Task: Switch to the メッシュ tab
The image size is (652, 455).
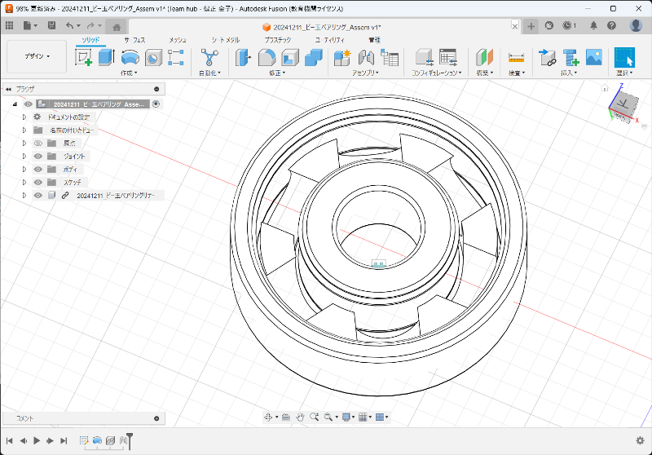Action: [178, 40]
